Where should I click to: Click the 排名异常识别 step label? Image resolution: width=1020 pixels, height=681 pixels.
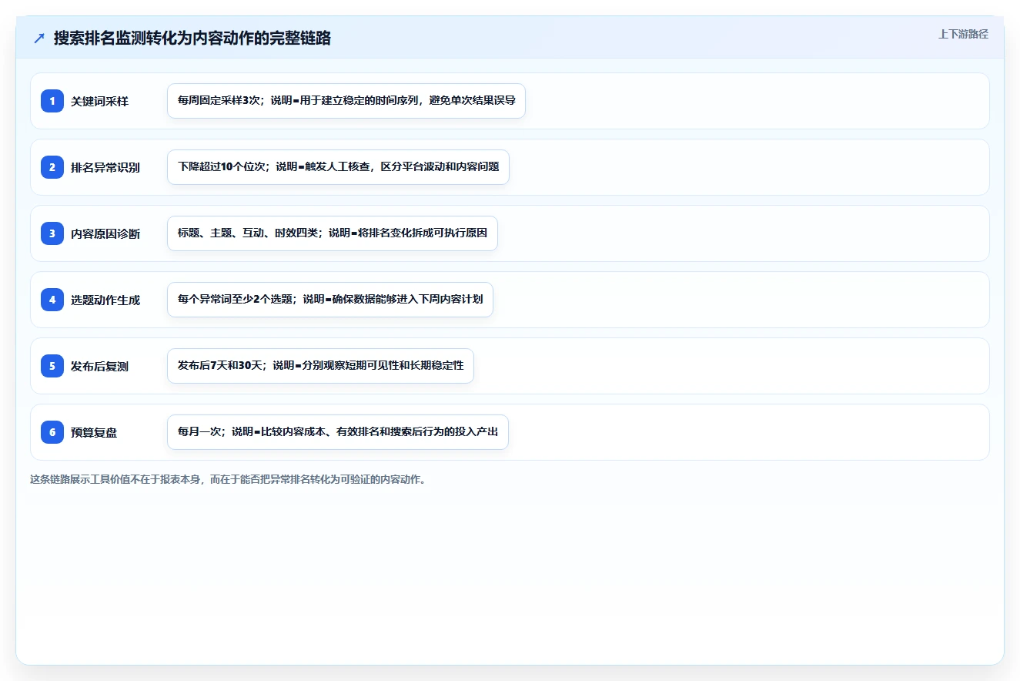coord(105,167)
